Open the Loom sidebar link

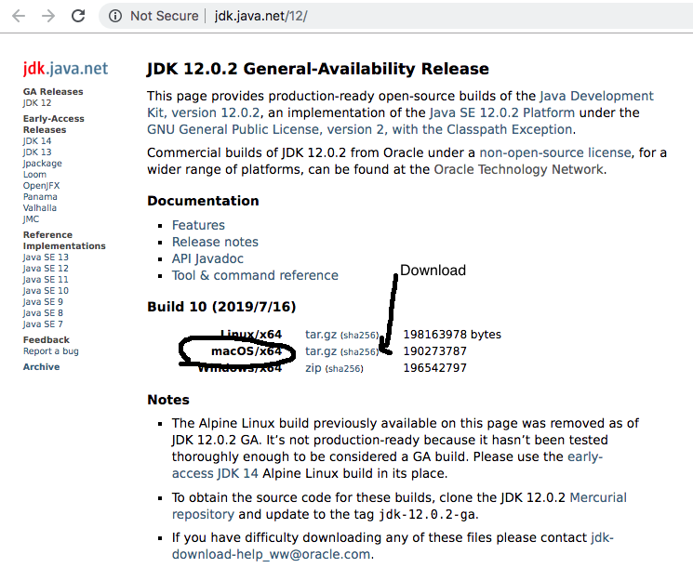[34, 175]
